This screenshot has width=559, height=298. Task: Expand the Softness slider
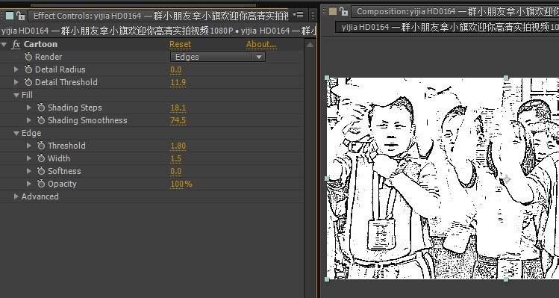click(29, 171)
